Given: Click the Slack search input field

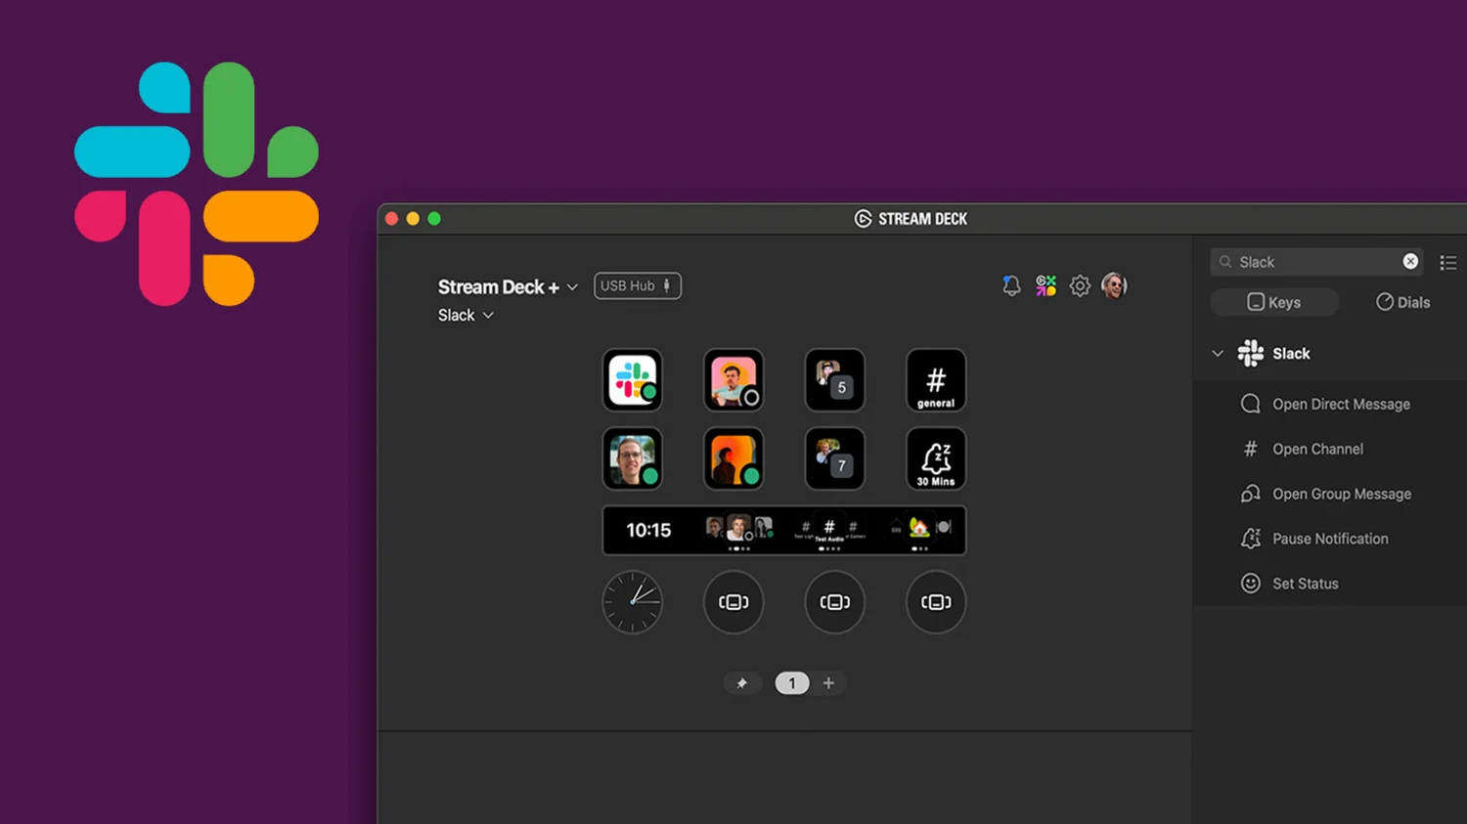Looking at the screenshot, I should click(x=1316, y=262).
